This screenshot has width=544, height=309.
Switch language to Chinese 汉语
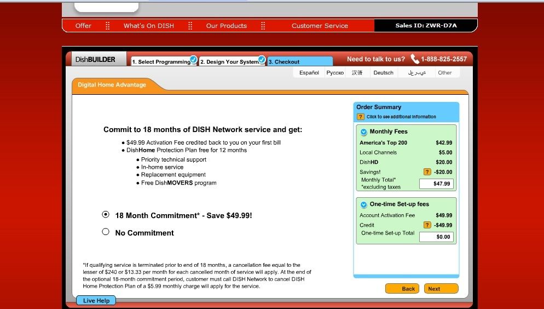tap(357, 72)
